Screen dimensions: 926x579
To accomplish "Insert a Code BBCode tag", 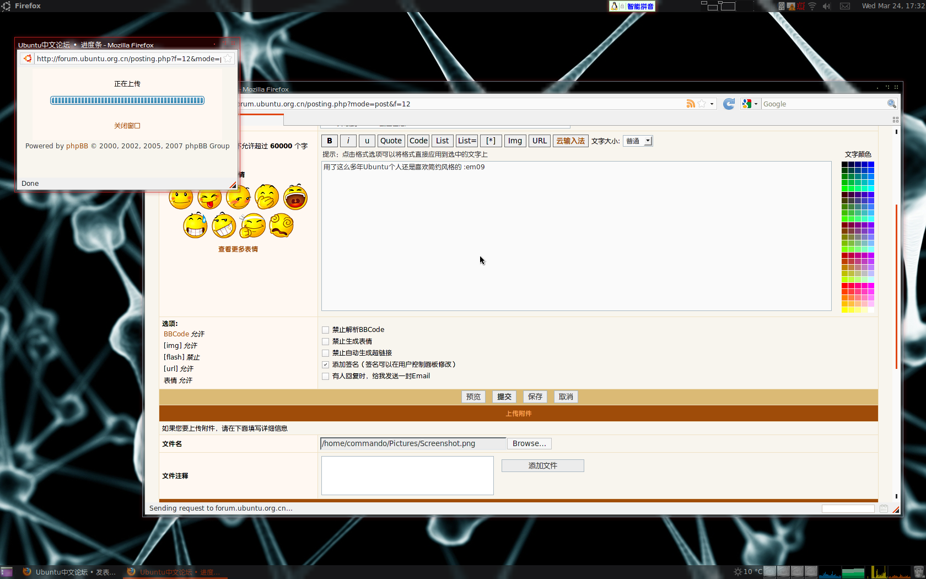I will tap(418, 141).
